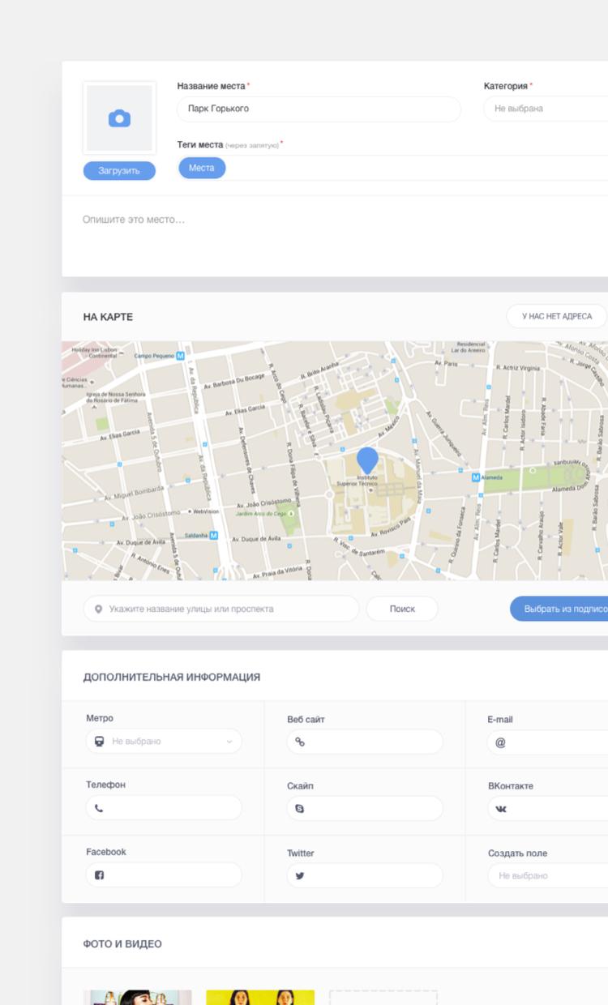Viewport: 608px width, 1005px height.
Task: Click the Skype icon in Skype field
Action: click(300, 809)
